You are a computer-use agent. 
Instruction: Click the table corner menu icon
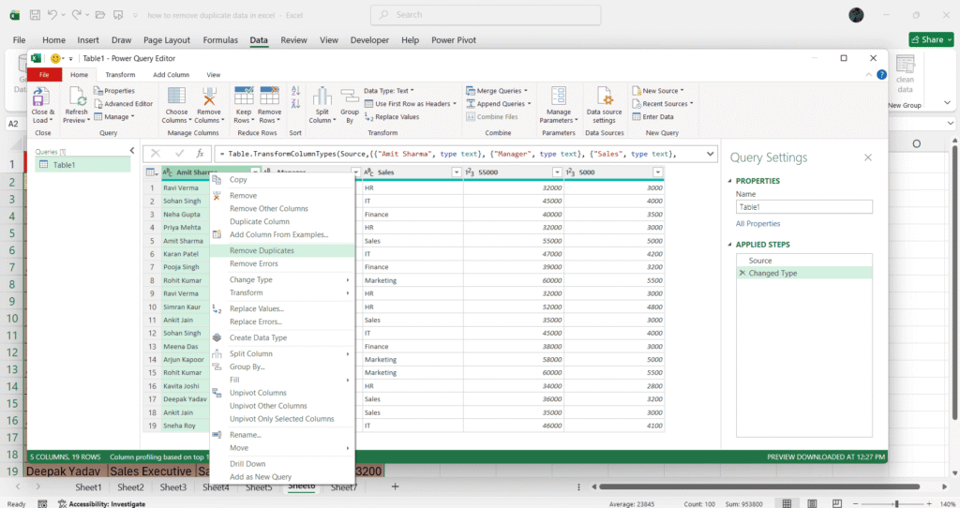pos(152,172)
